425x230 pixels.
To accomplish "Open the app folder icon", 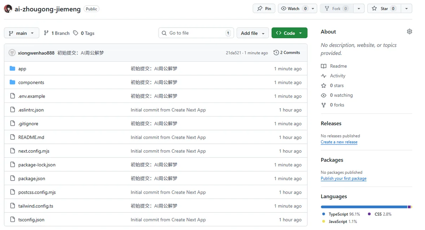I will coord(12,69).
